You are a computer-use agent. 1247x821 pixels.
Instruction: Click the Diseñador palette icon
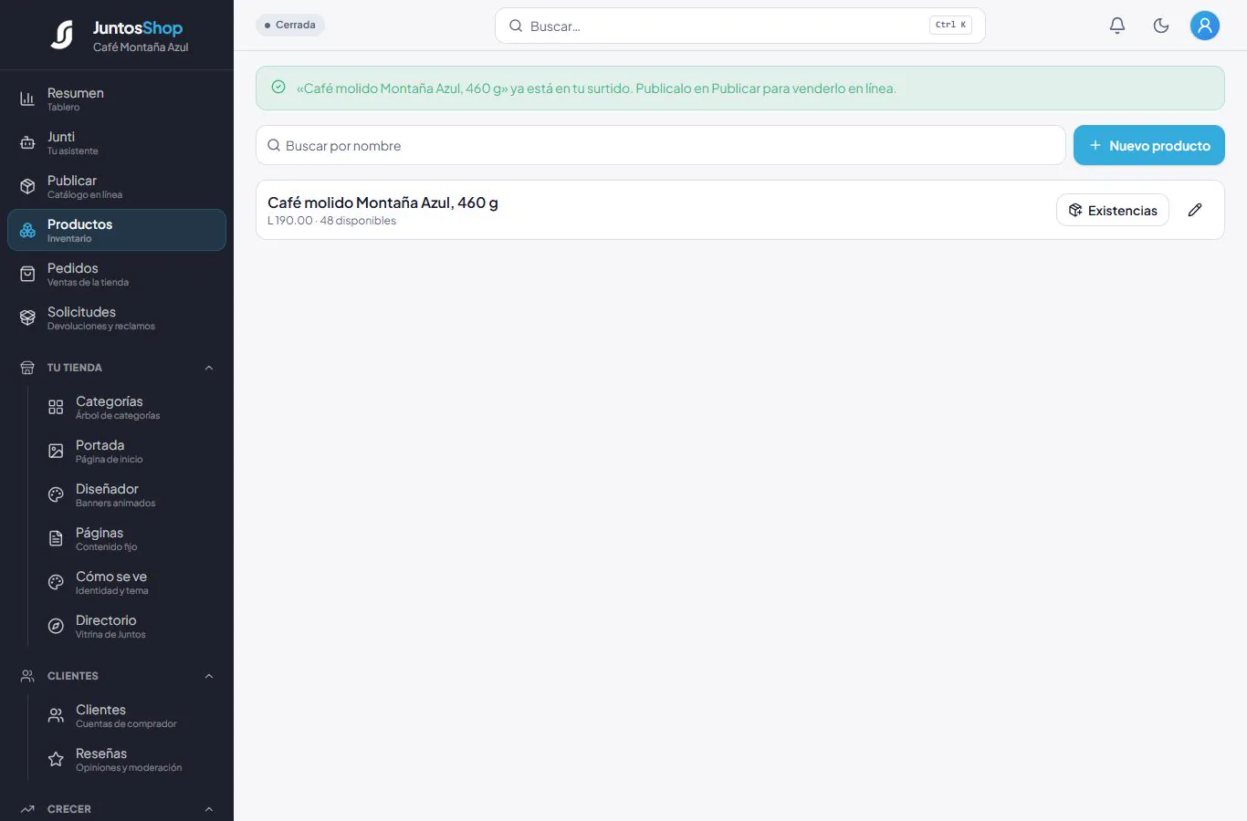pos(56,494)
